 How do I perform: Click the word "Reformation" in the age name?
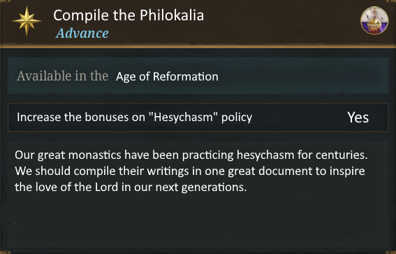[x=186, y=76]
